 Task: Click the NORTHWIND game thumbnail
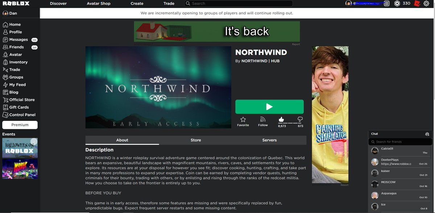[x=158, y=87]
